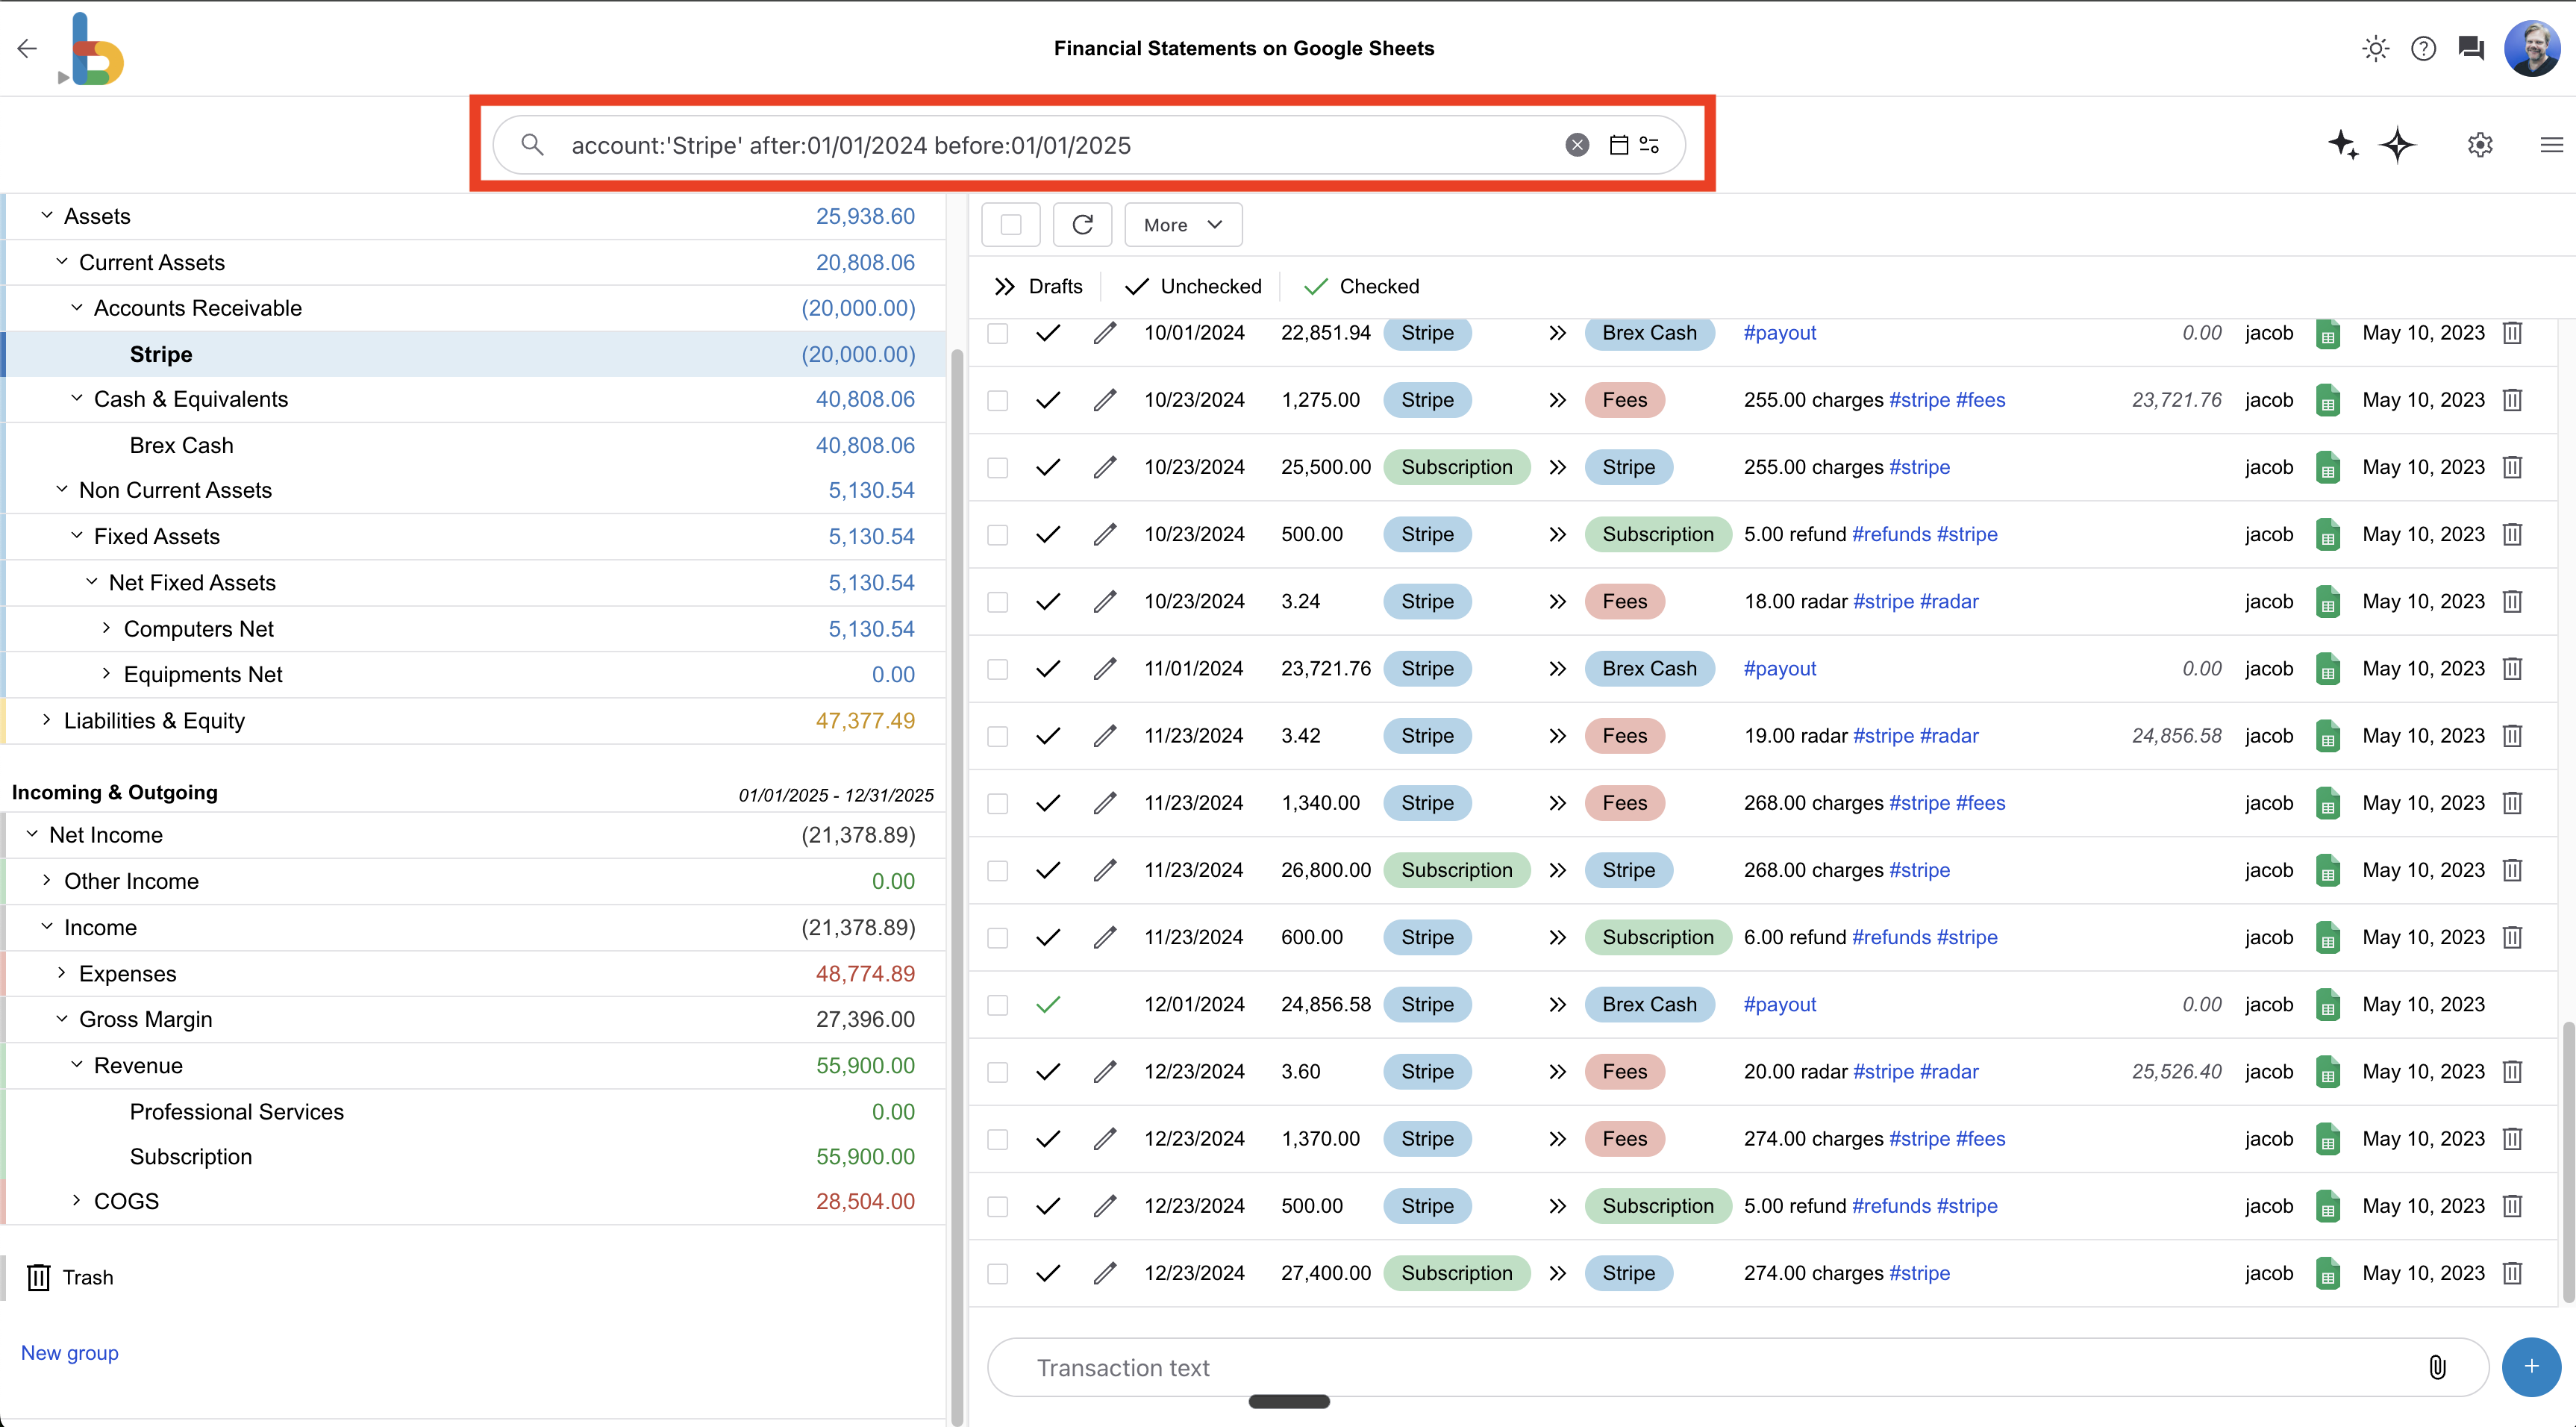Open the chat feedback icon
This screenshot has width=2576, height=1427.
[2471, 47]
